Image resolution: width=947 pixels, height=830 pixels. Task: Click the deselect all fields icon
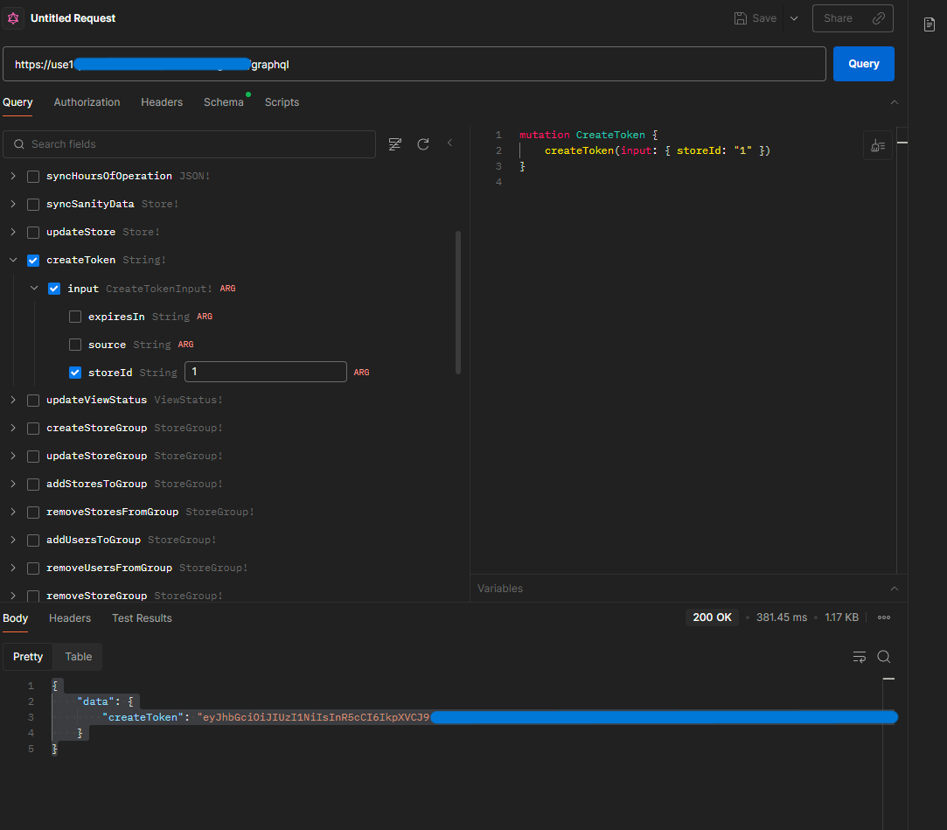pyautogui.click(x=395, y=143)
